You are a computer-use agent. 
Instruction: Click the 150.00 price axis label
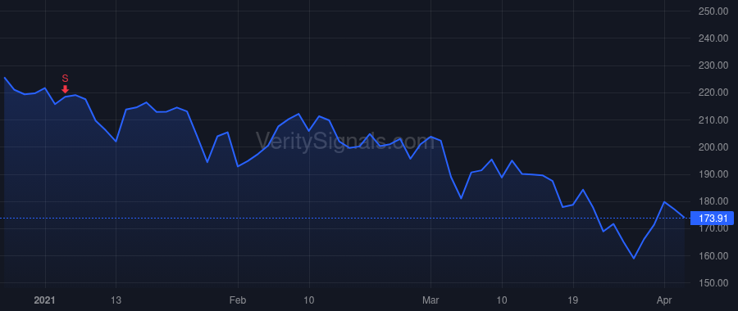coord(713,283)
